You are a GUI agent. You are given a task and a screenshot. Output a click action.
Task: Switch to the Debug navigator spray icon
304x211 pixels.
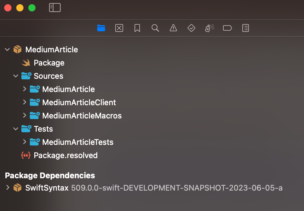coord(209,28)
